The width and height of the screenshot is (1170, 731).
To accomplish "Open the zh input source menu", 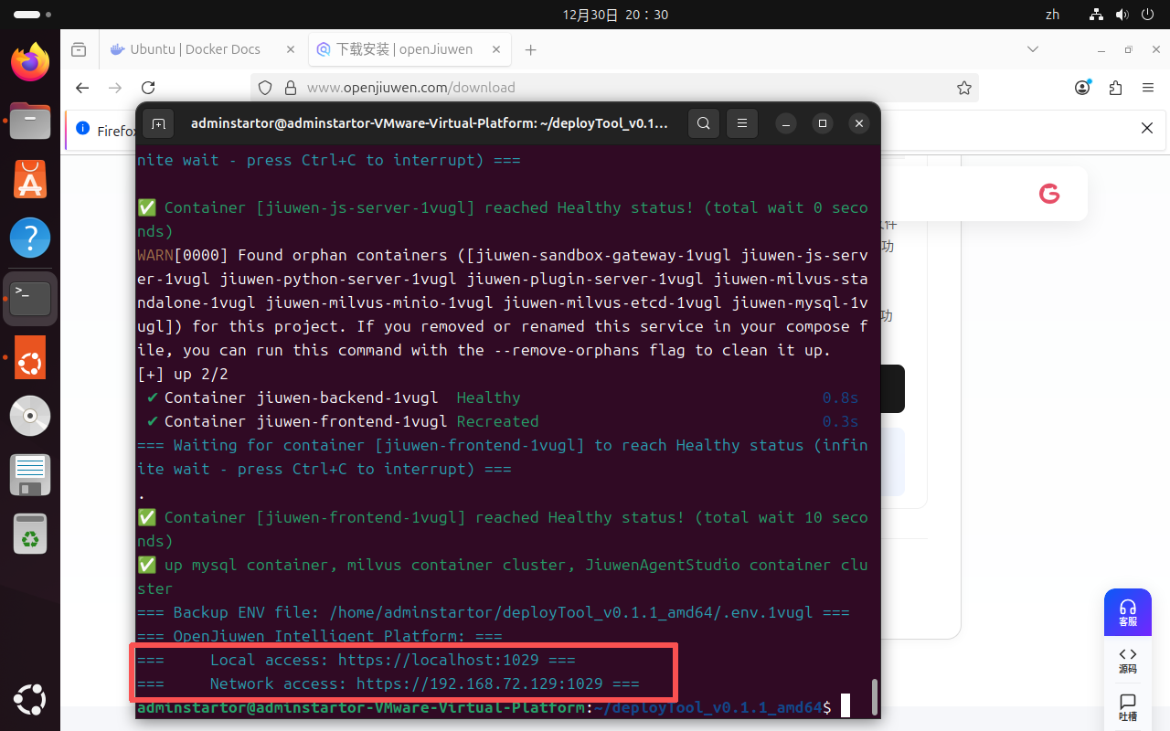I will coord(1052,15).
